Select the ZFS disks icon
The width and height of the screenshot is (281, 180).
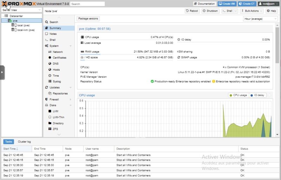(x=50, y=129)
